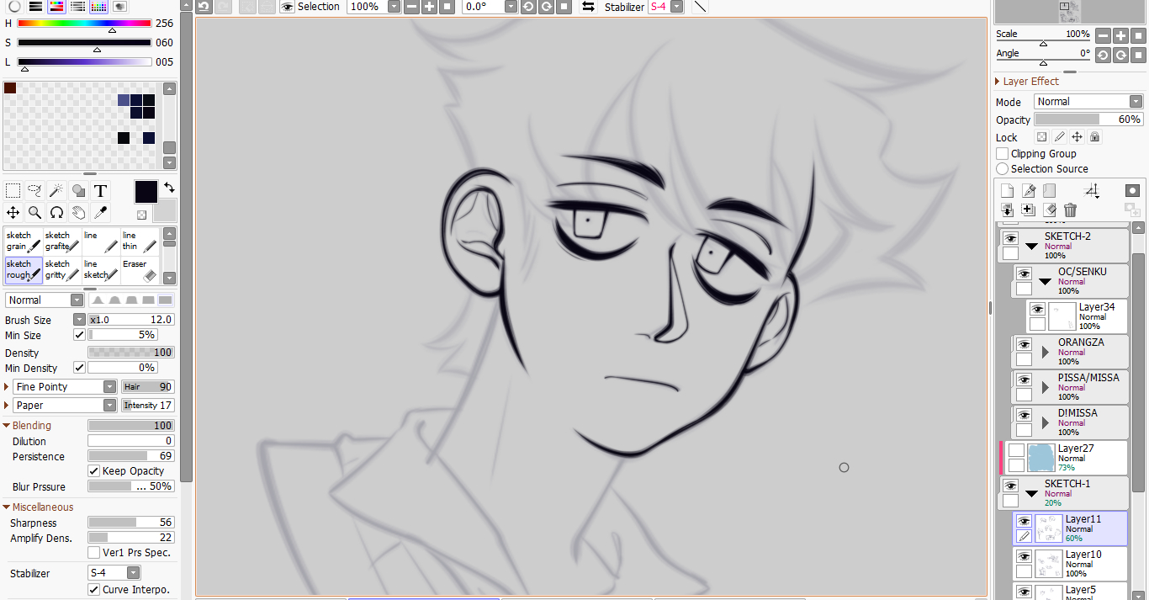Viewport: 1149px width, 600px height.
Task: Select the Hand pan tool
Action: click(79, 212)
